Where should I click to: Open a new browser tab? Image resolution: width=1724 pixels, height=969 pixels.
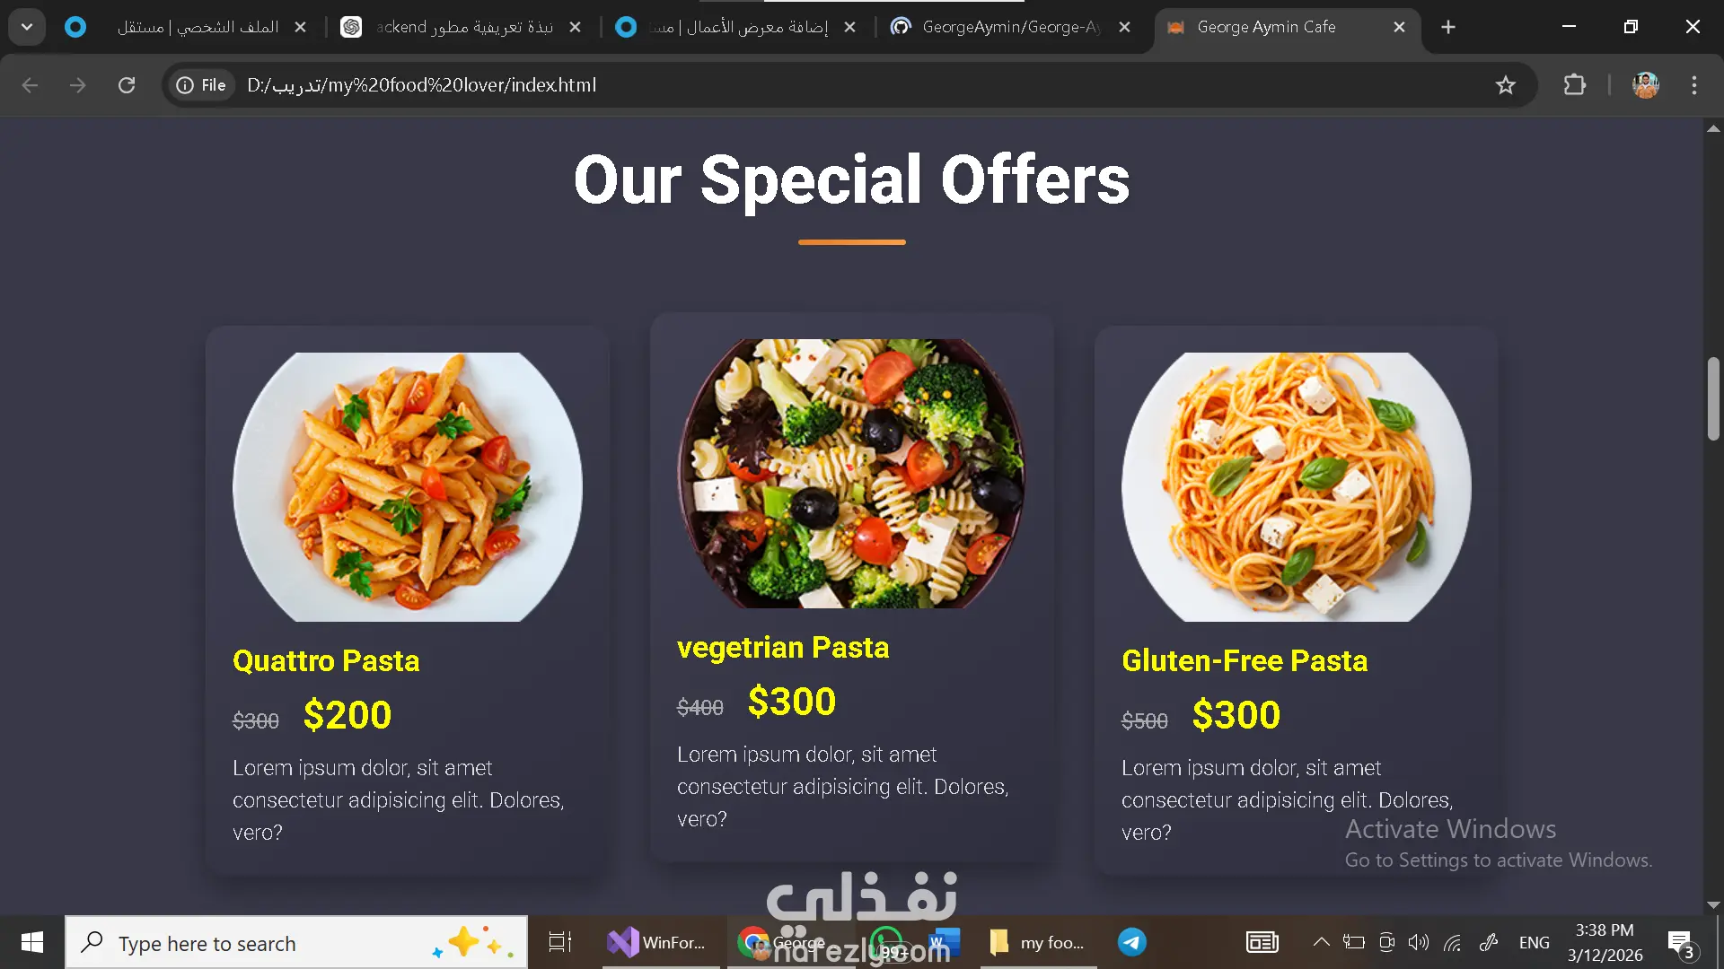(x=1447, y=27)
